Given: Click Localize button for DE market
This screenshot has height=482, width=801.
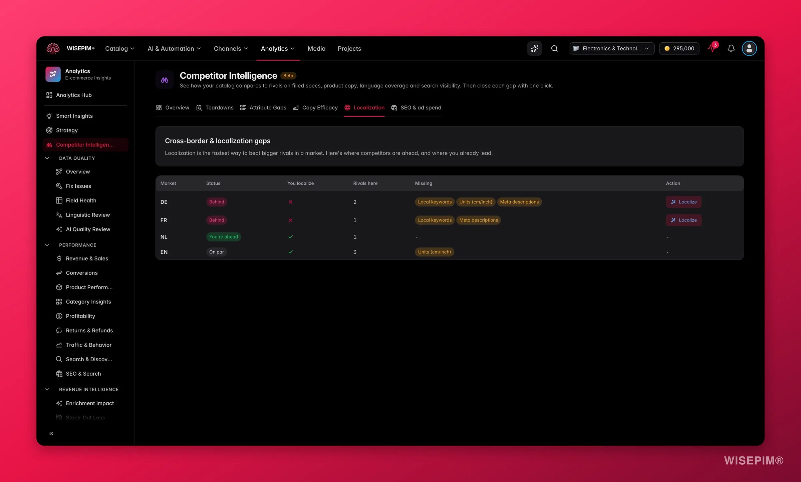Looking at the screenshot, I should 684,202.
